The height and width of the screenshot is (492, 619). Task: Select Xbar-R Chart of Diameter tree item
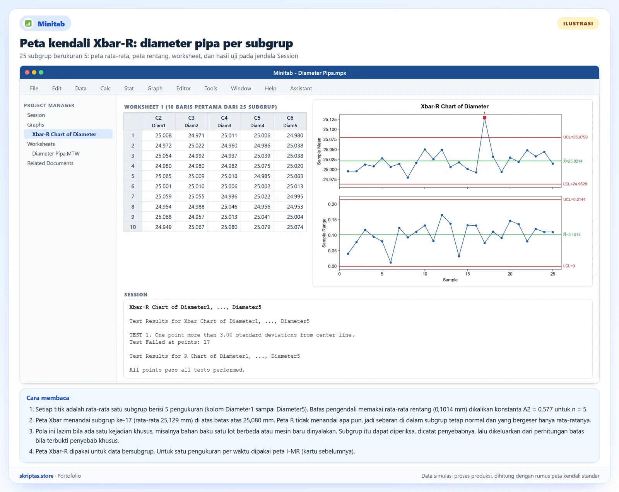pos(68,134)
